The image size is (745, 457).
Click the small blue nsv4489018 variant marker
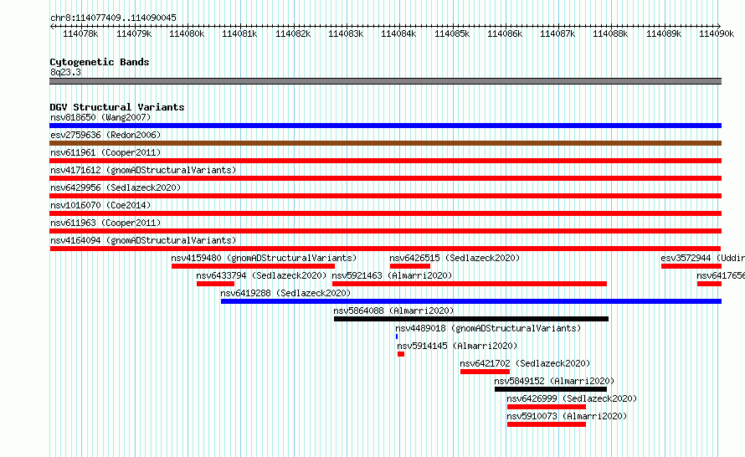click(397, 336)
